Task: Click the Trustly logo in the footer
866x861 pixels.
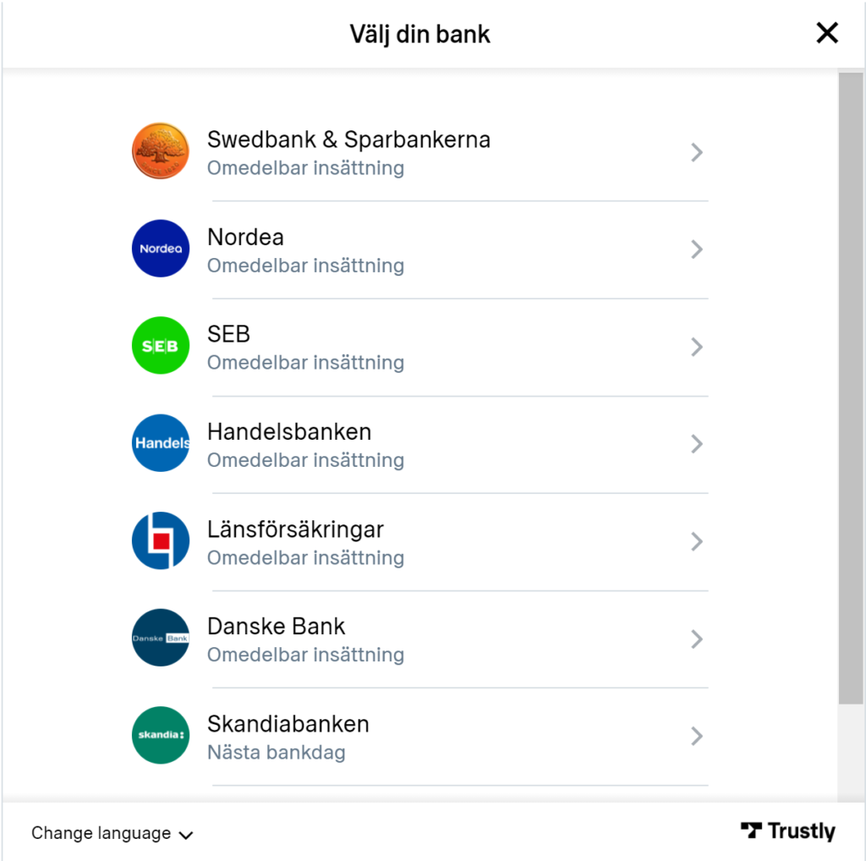Action: click(788, 831)
